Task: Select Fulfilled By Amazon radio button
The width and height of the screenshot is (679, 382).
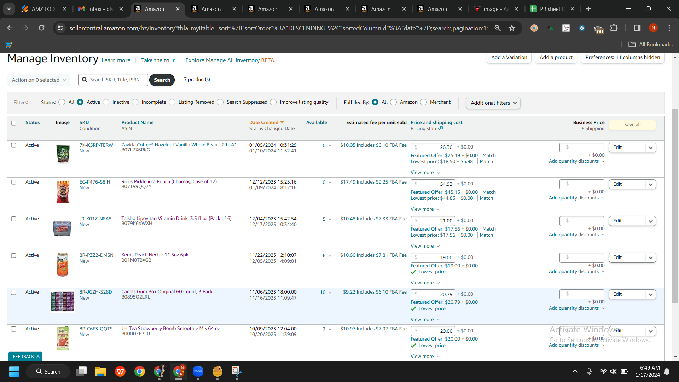Action: point(394,102)
